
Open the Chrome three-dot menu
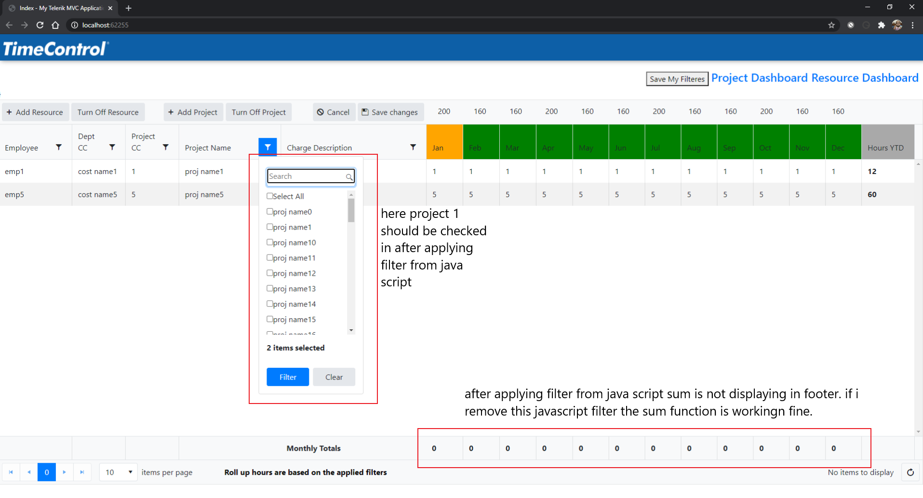[913, 25]
